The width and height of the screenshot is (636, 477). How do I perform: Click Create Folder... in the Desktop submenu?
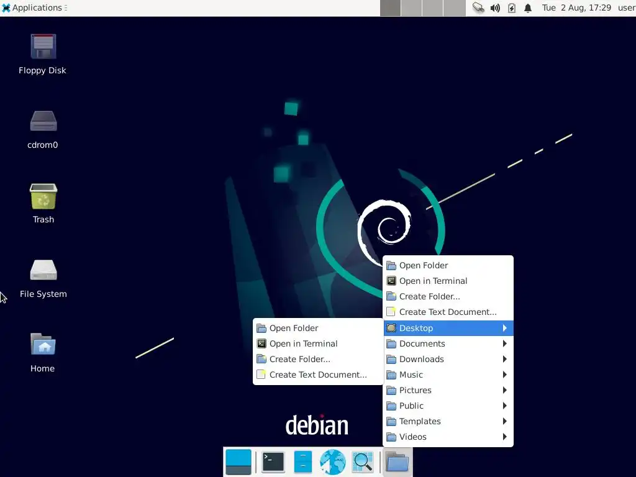tap(318, 359)
